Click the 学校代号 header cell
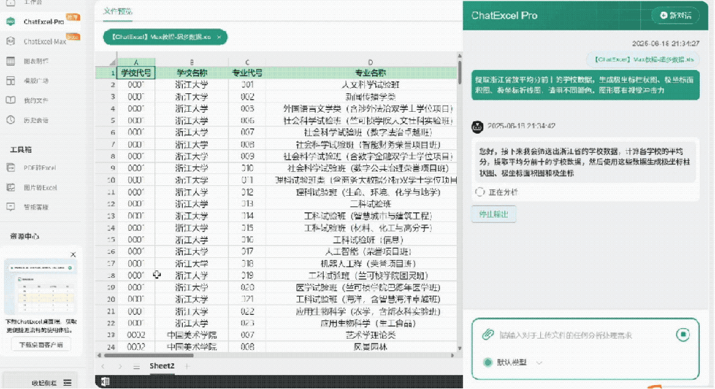The width and height of the screenshot is (715, 389). 136,73
